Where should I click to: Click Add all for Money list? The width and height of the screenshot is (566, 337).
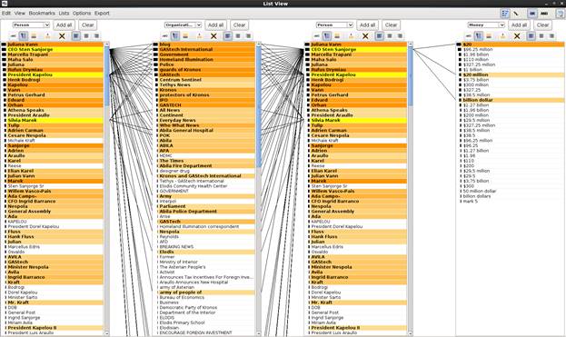pyautogui.click(x=519, y=25)
